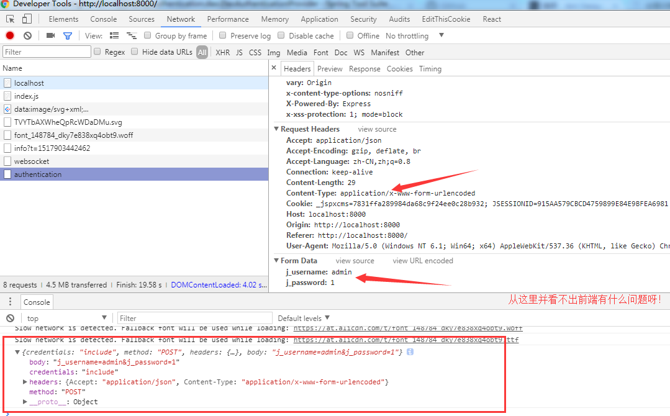Click view URL encoded link
Screen dimensions: 670x416
tap(423, 261)
